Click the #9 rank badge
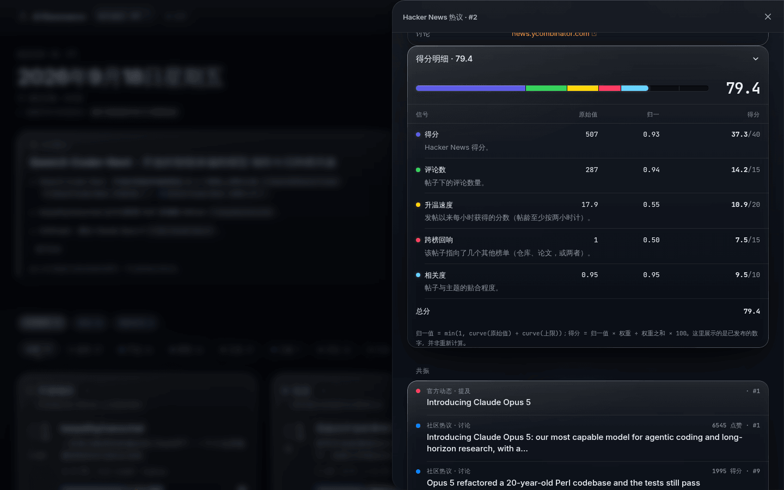The height and width of the screenshot is (490, 784). [x=756, y=471]
